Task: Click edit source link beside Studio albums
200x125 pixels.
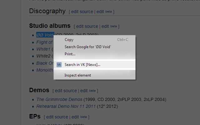Action: [x=87, y=26]
